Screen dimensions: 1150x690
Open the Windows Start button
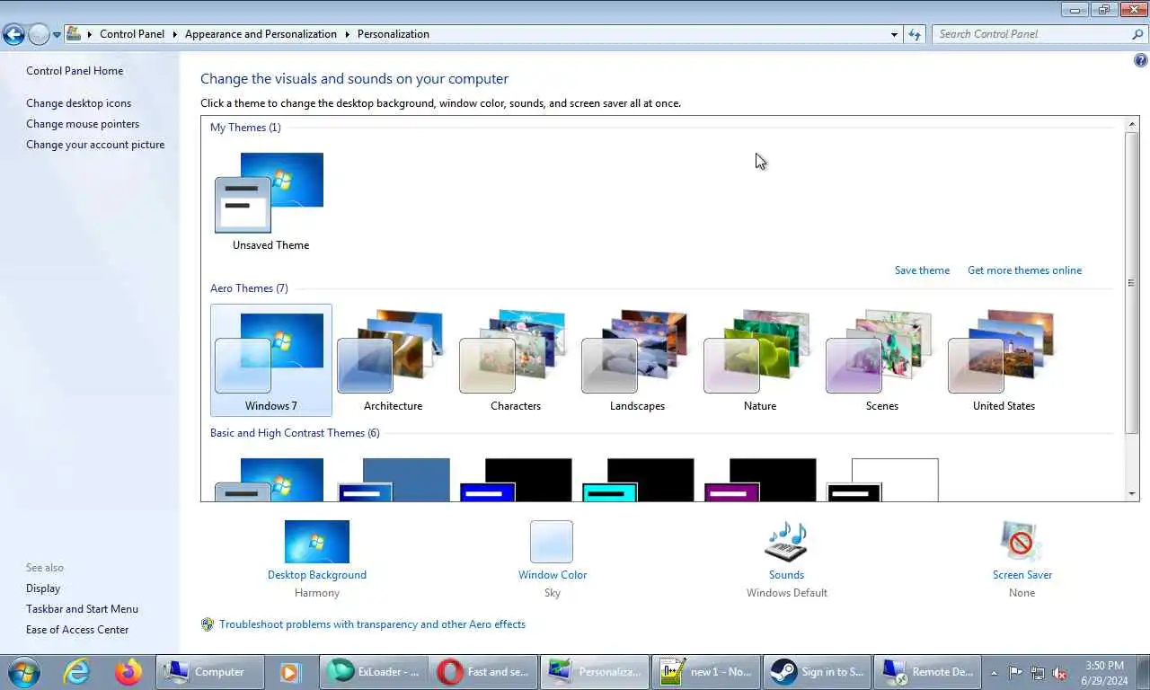pos(24,672)
